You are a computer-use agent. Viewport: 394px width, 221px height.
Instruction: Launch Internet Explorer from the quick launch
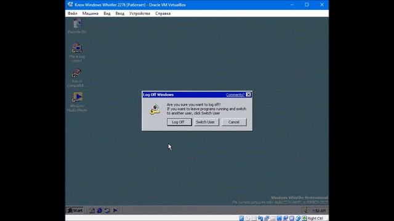click(x=100, y=211)
